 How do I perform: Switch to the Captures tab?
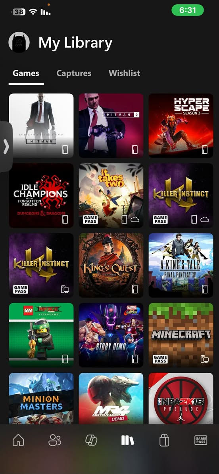click(x=74, y=73)
